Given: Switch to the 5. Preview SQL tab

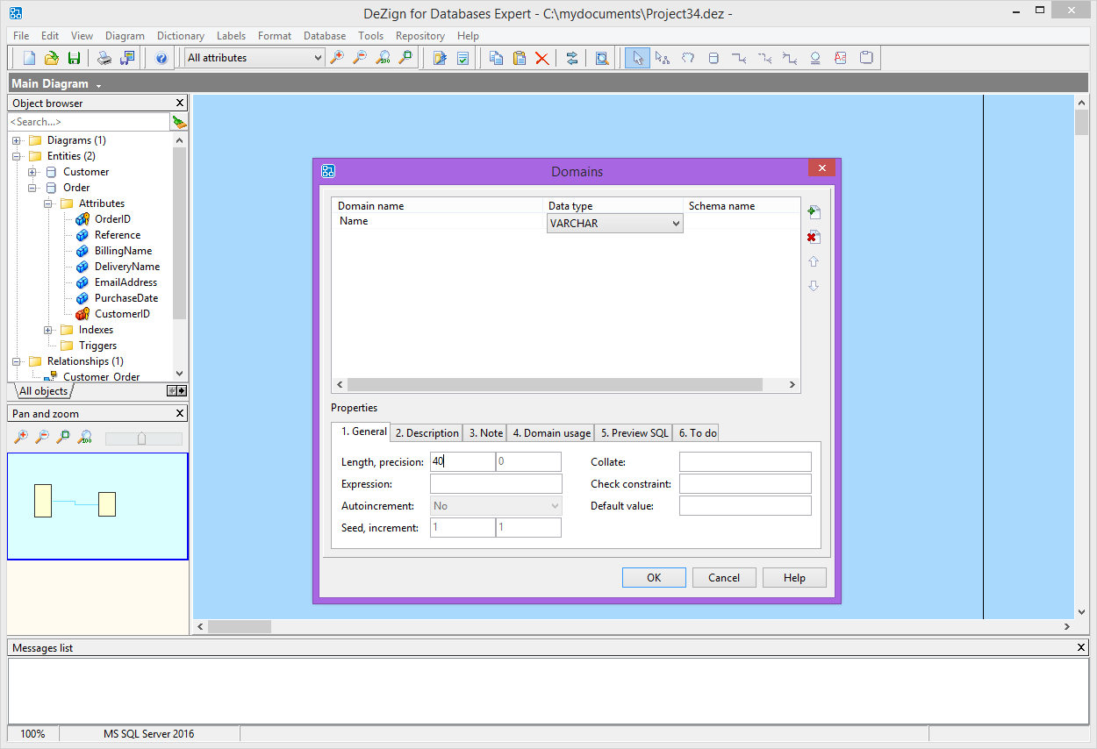Looking at the screenshot, I should coord(635,432).
